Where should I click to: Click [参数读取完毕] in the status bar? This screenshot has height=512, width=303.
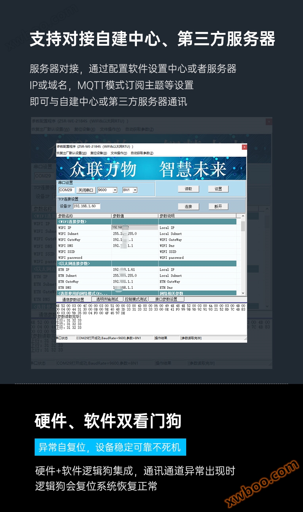pyautogui.click(x=191, y=338)
